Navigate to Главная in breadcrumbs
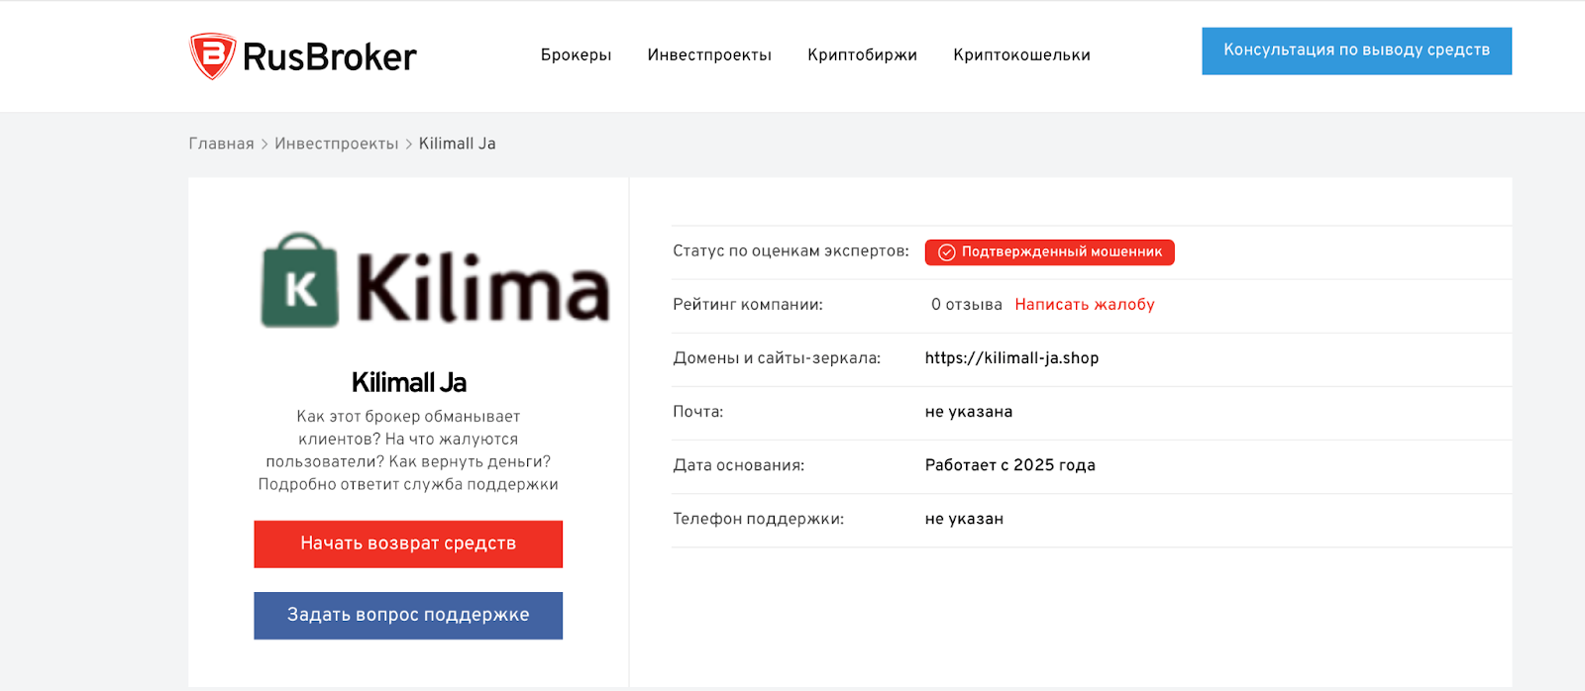 (x=221, y=144)
